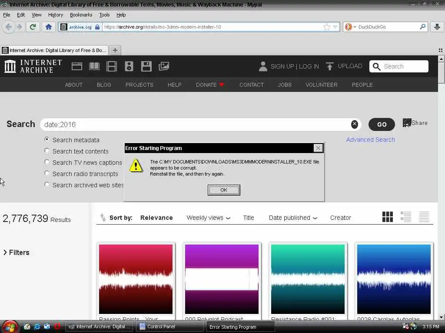This screenshot has width=445, height=333.
Task: Open the History menu
Action: (56, 15)
